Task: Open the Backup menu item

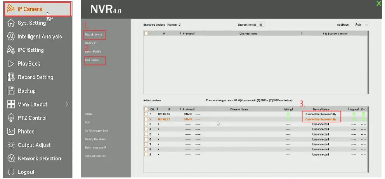Action: pos(38,90)
